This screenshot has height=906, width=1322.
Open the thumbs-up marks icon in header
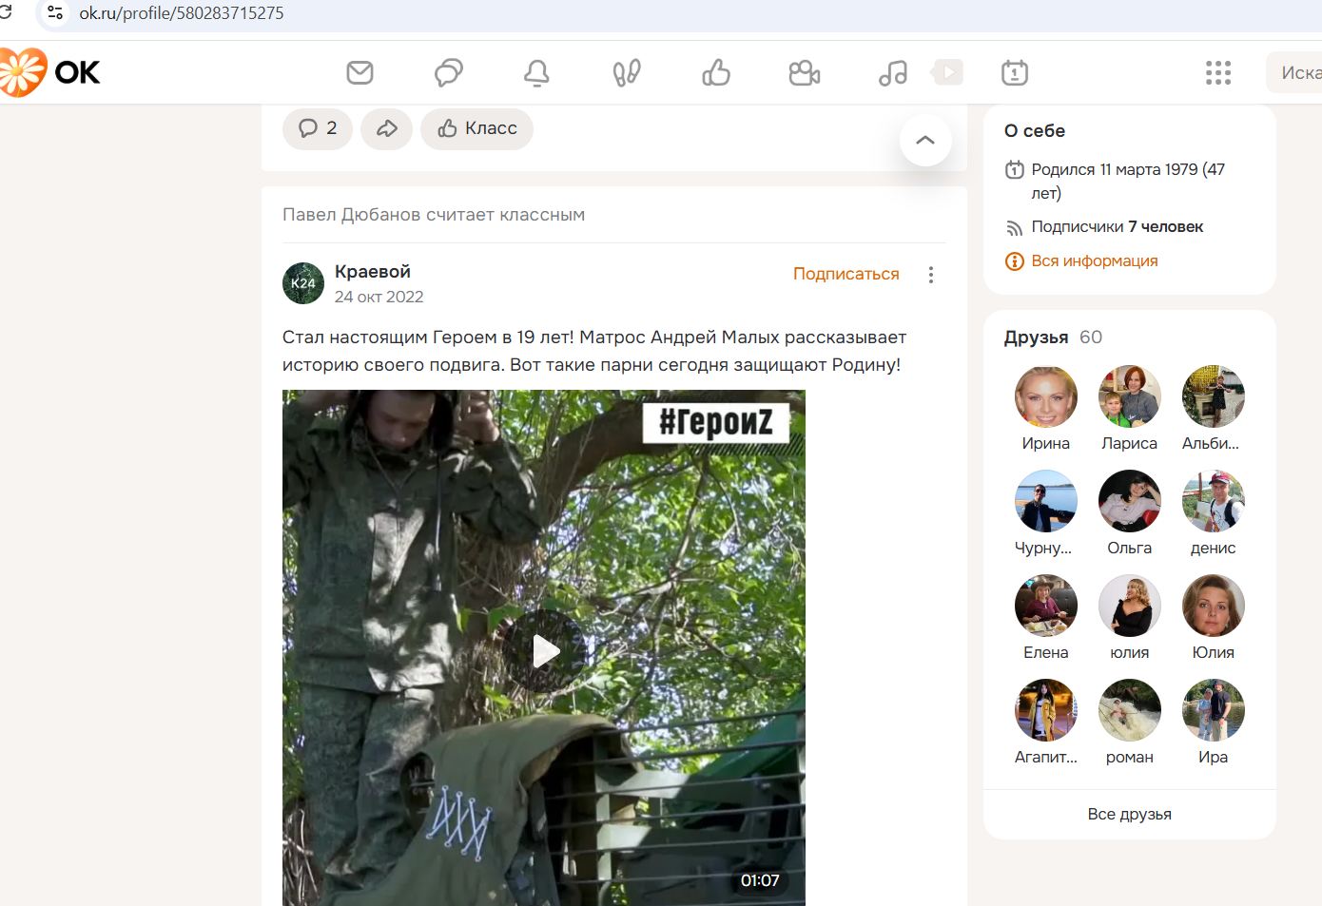pos(715,72)
